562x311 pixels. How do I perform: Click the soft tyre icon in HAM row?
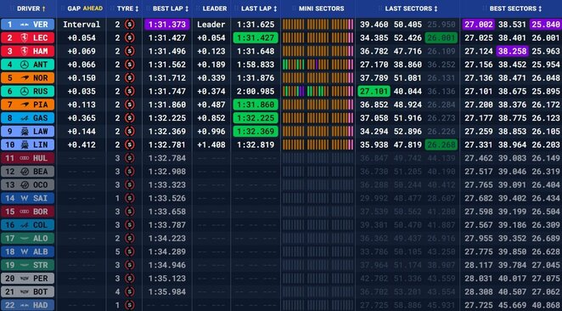click(129, 51)
